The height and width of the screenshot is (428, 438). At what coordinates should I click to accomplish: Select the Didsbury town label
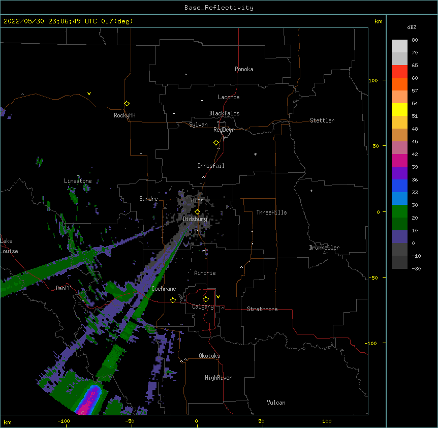(x=195, y=219)
